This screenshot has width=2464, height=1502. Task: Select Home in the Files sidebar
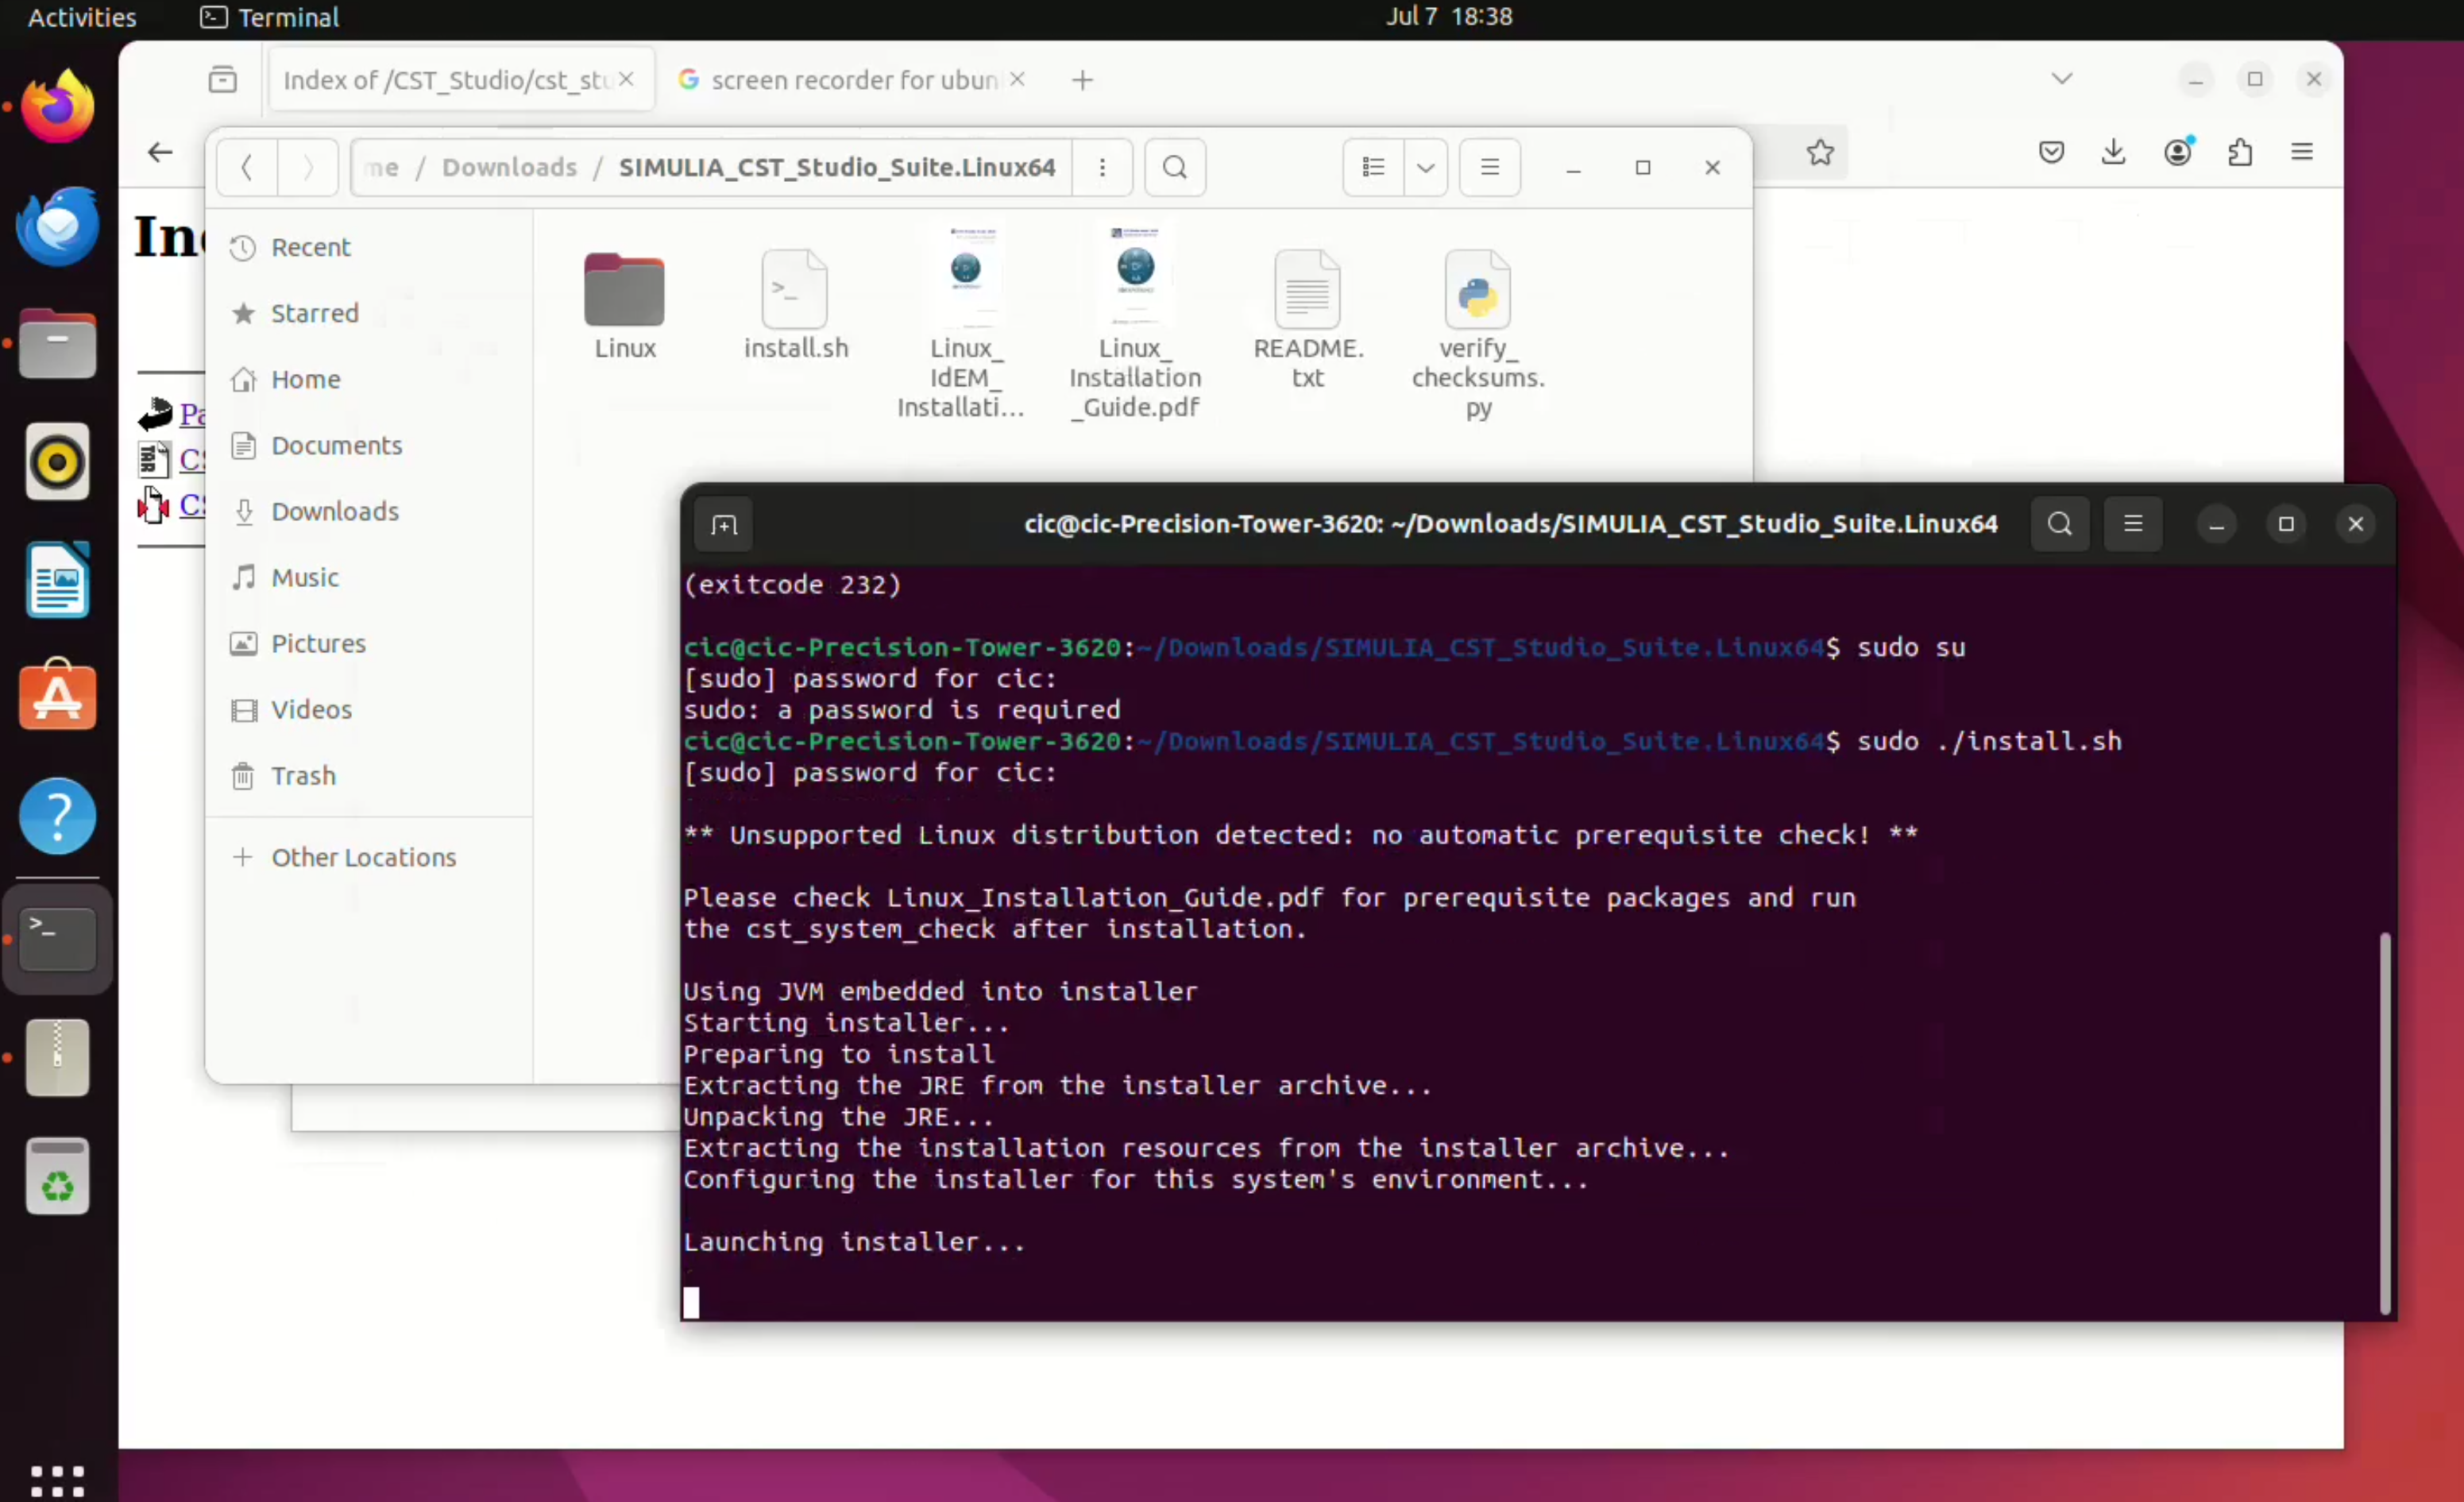(x=369, y=379)
